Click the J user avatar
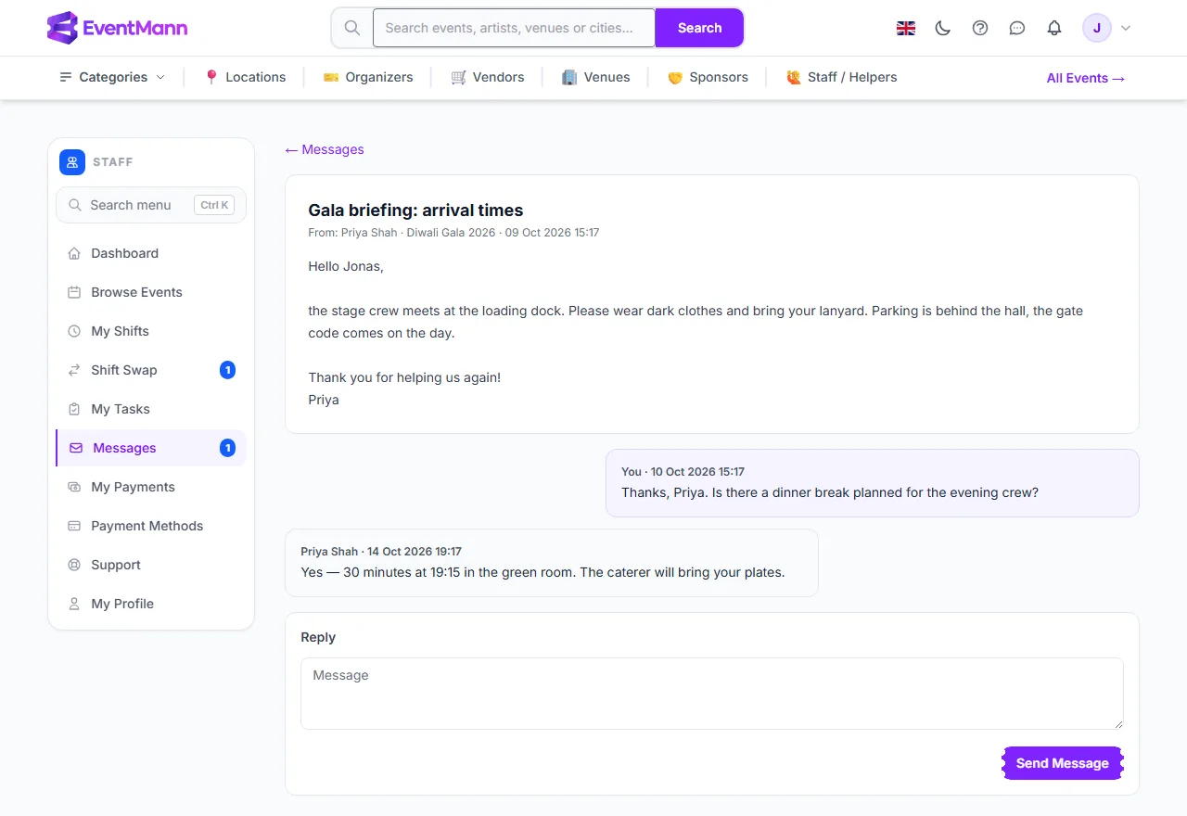Viewport: 1187px width, 816px height. pyautogui.click(x=1097, y=28)
